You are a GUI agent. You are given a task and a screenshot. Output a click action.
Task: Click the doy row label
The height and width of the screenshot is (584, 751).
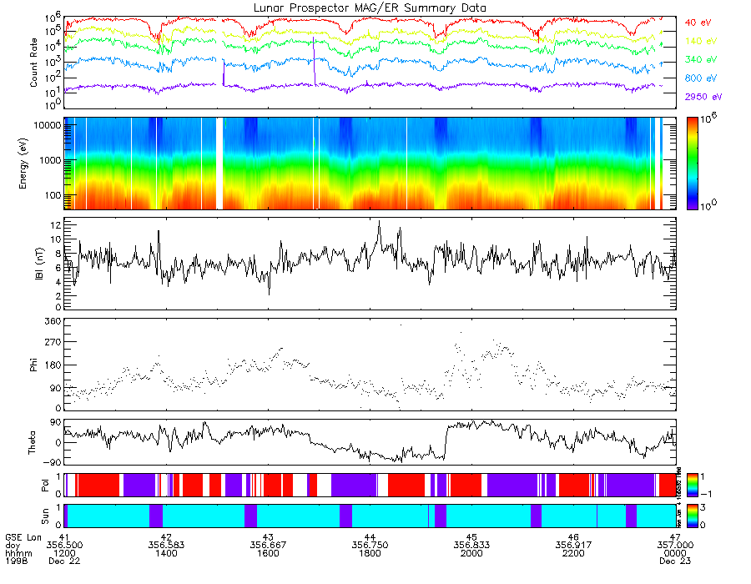[13, 546]
